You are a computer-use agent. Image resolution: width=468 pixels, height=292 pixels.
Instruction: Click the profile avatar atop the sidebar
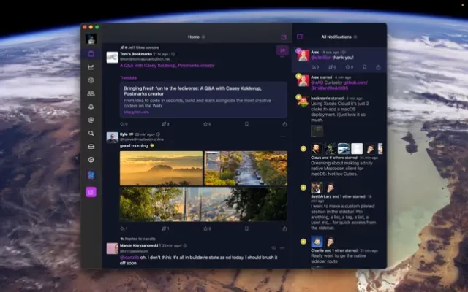pos(91,38)
